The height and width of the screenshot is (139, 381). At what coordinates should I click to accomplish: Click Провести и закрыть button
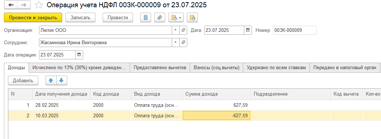coord(33,17)
